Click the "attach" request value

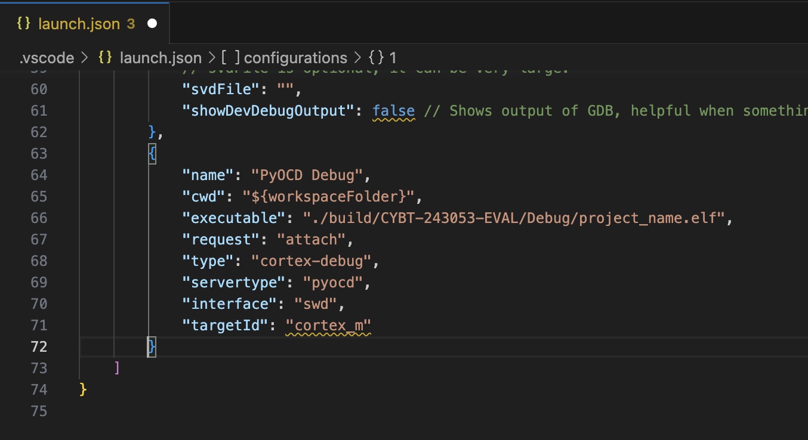point(311,240)
